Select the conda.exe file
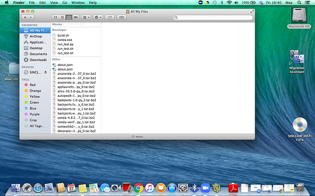Image resolution: width=315 pixels, height=196 pixels. (x=65, y=40)
